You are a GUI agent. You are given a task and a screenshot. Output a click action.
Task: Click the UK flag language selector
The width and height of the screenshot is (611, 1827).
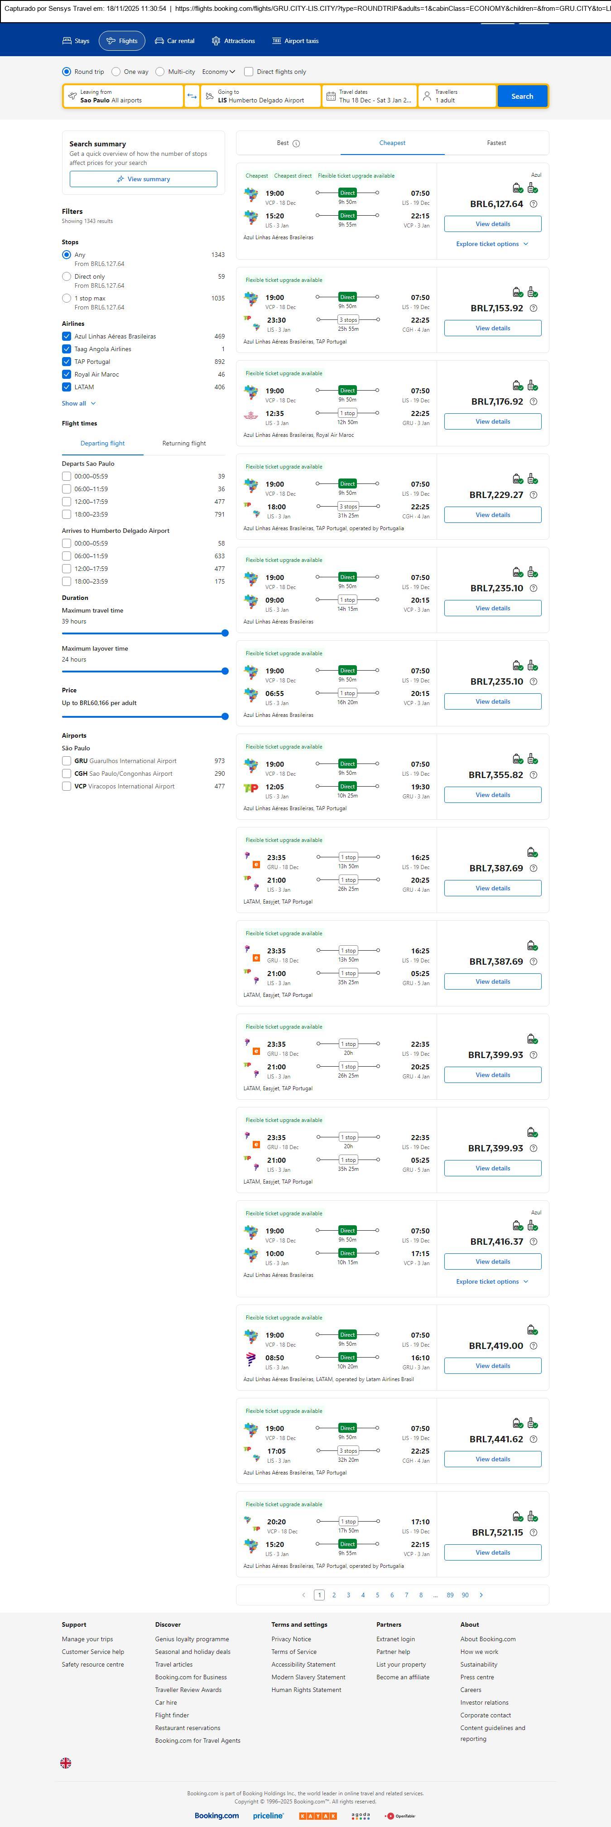pyautogui.click(x=65, y=1763)
